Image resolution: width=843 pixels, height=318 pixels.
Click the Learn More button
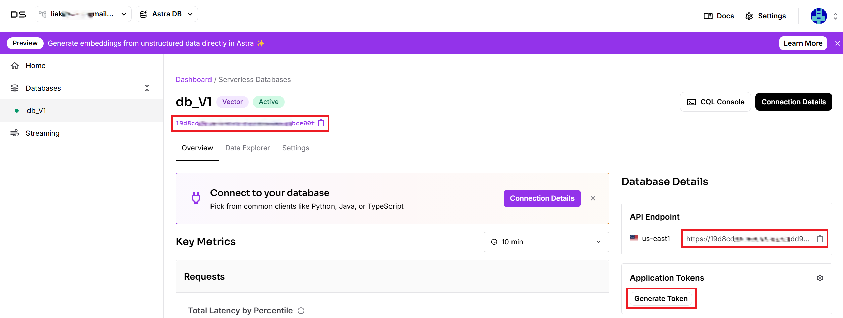click(x=803, y=43)
